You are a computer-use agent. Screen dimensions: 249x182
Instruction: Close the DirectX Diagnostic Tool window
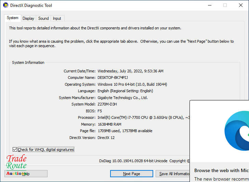(240, 5)
